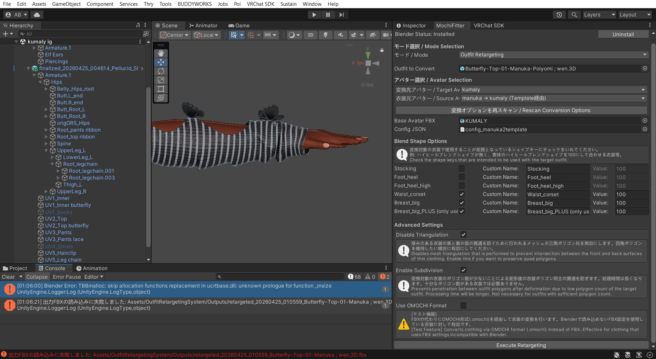Select the Hand view tool
This screenshot has height=359, width=656.
point(161,53)
